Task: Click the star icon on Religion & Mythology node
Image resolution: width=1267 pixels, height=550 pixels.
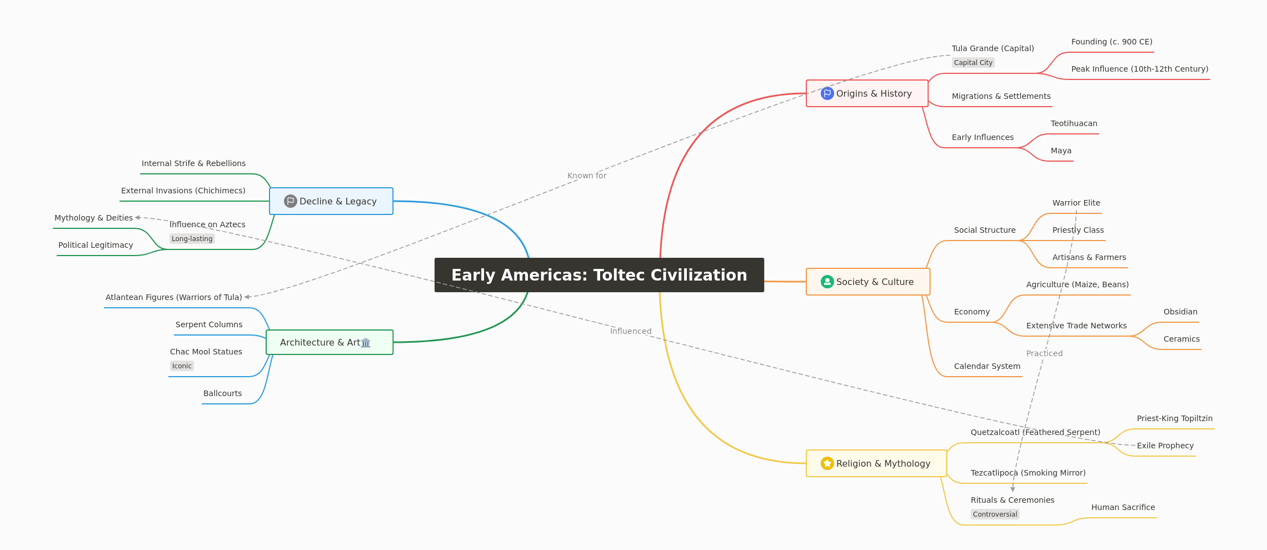Action: tap(827, 463)
